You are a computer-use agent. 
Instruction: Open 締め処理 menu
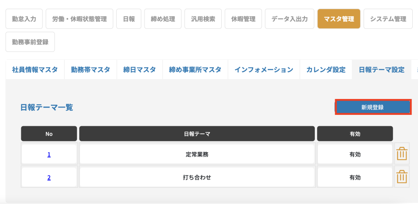coord(163,19)
